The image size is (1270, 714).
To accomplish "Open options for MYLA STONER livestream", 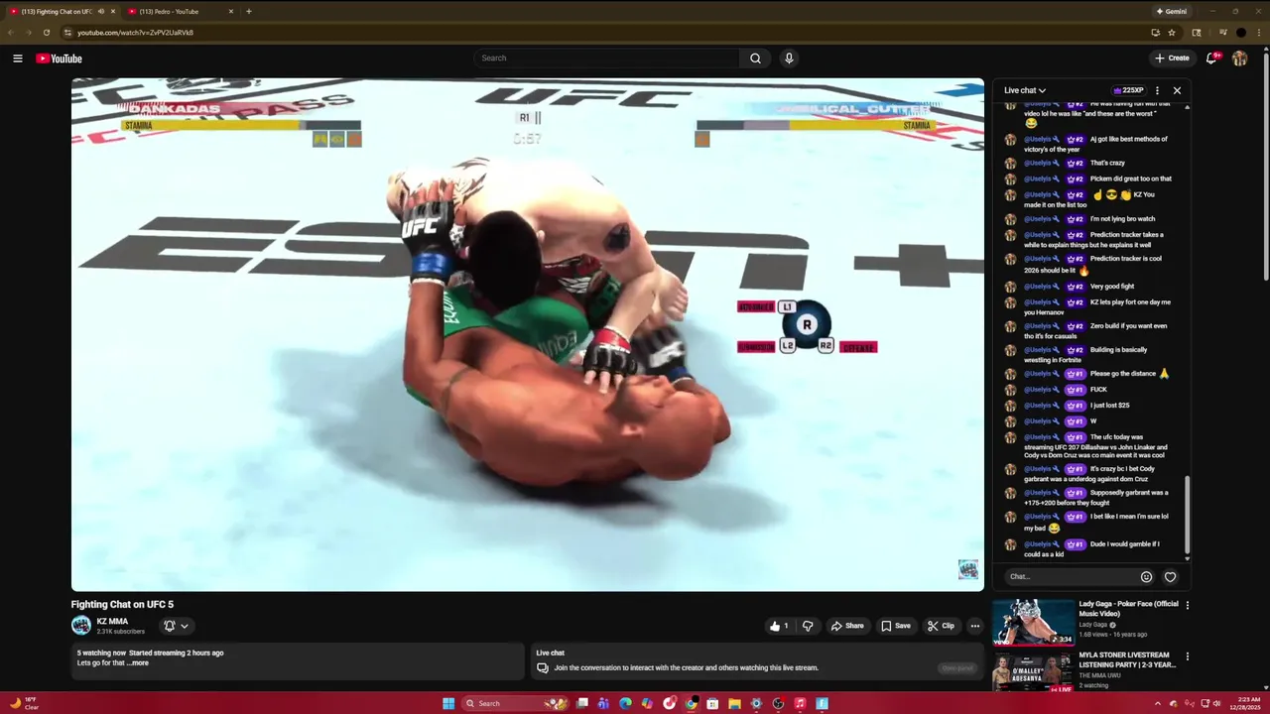I will (1187, 656).
